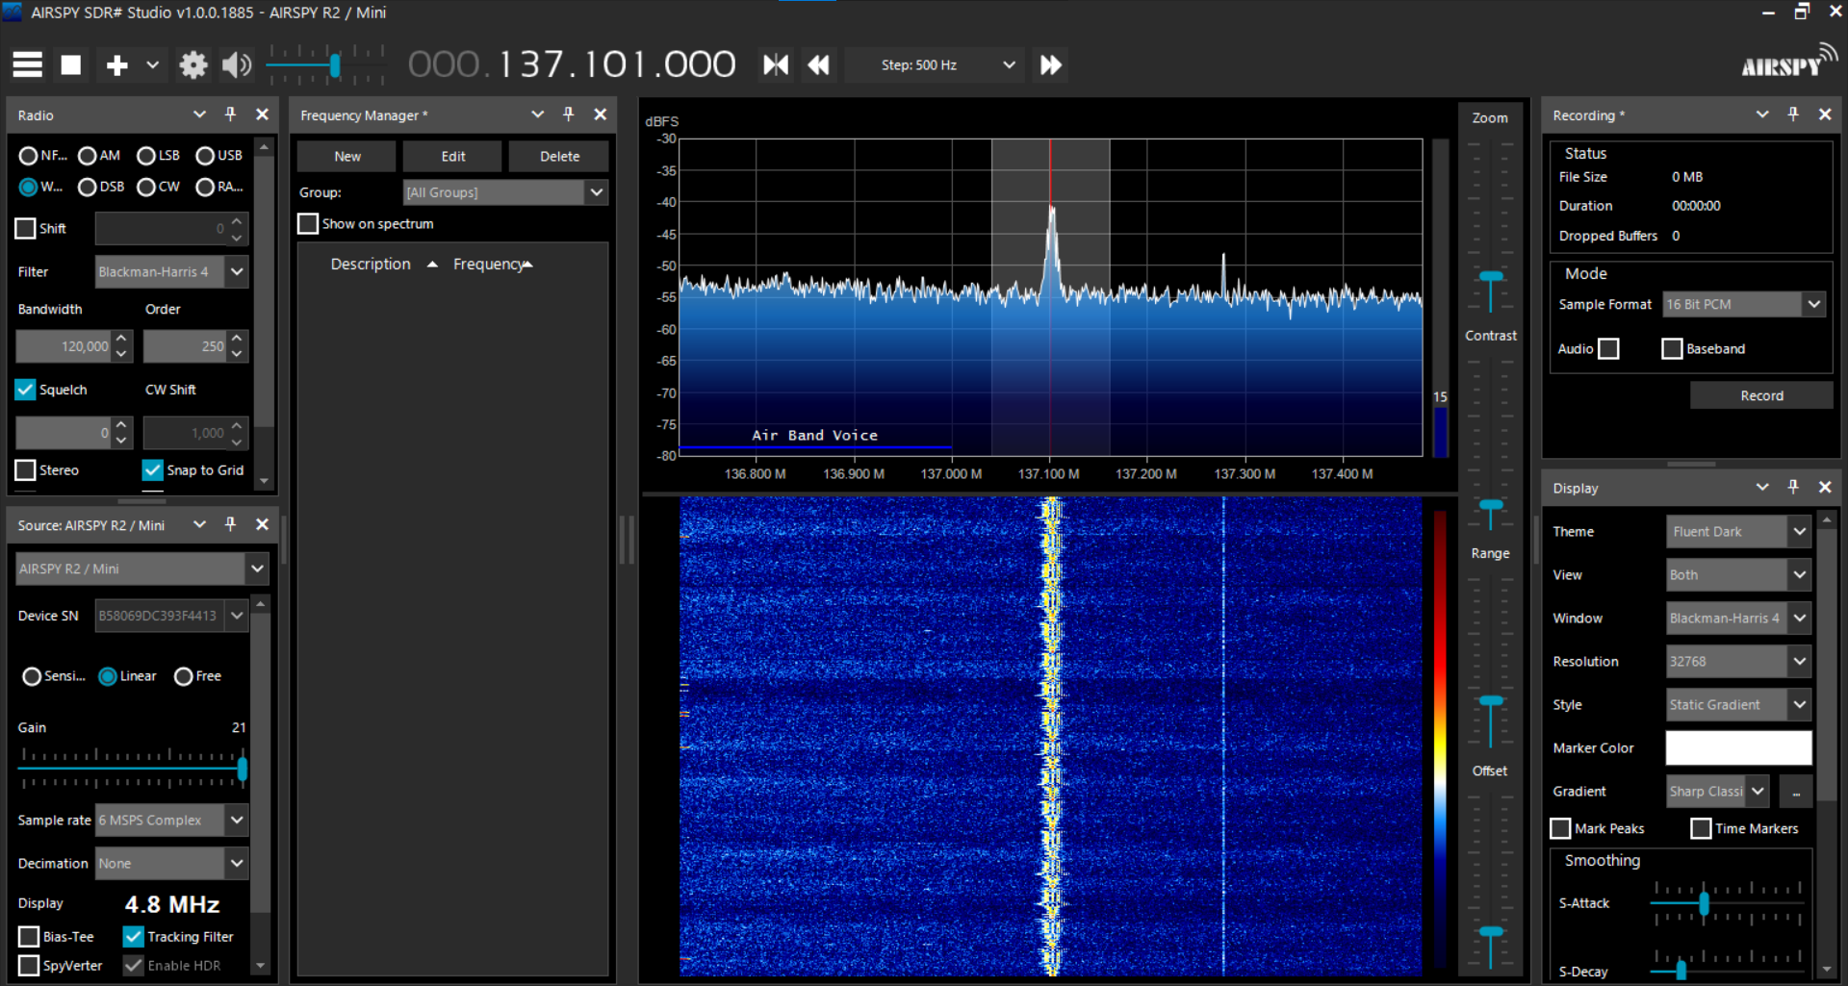Open the View Both dropdown
The image size is (1848, 986).
click(x=1738, y=574)
